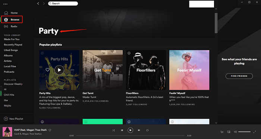Play the Party Hits playlist cover

tap(59, 70)
